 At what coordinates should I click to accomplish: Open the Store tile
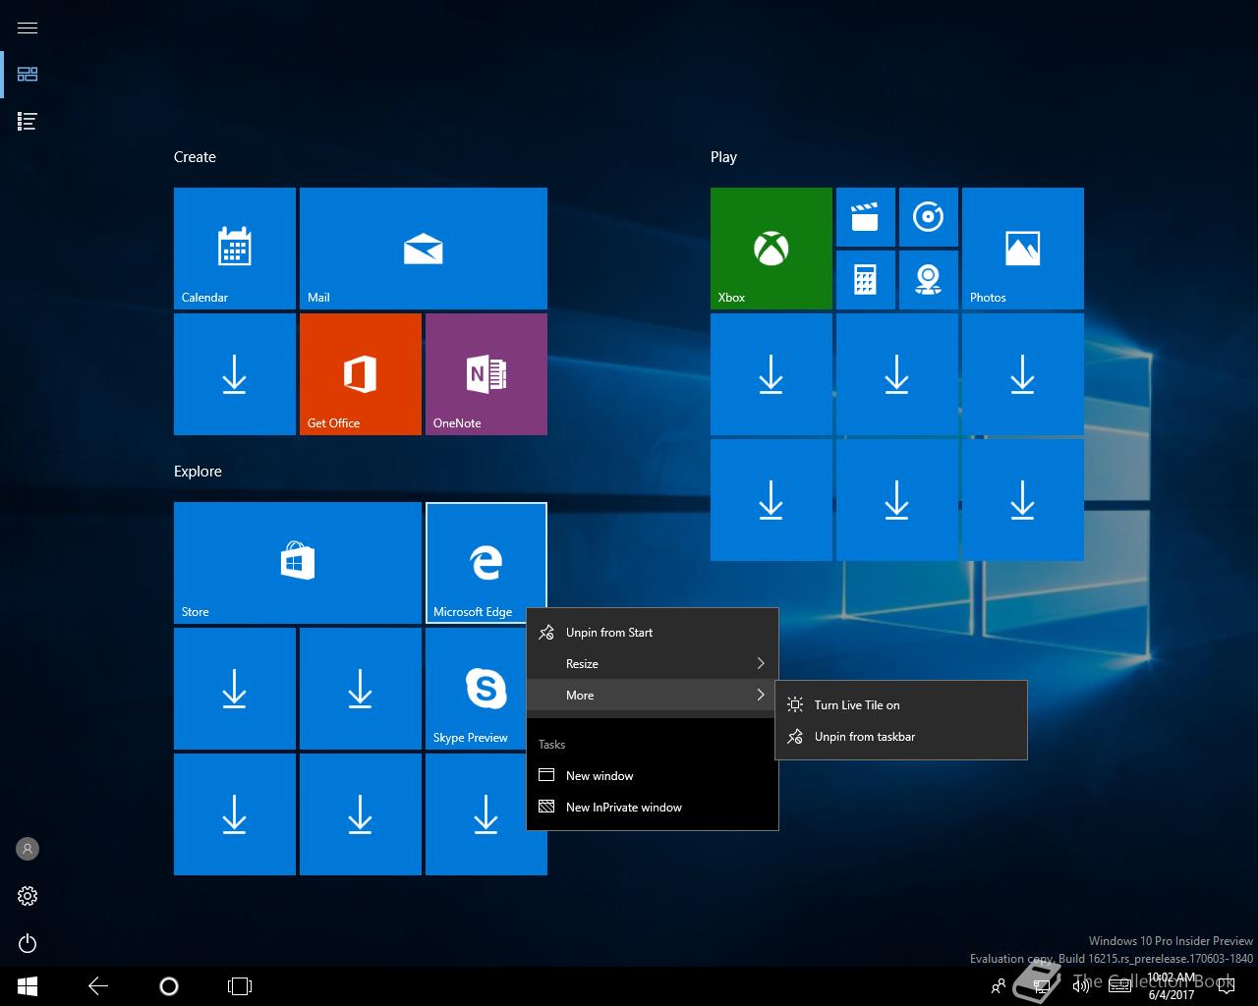(x=298, y=563)
